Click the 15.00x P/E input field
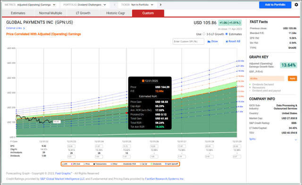The height and width of the screenshot is (185, 302). 267,78
